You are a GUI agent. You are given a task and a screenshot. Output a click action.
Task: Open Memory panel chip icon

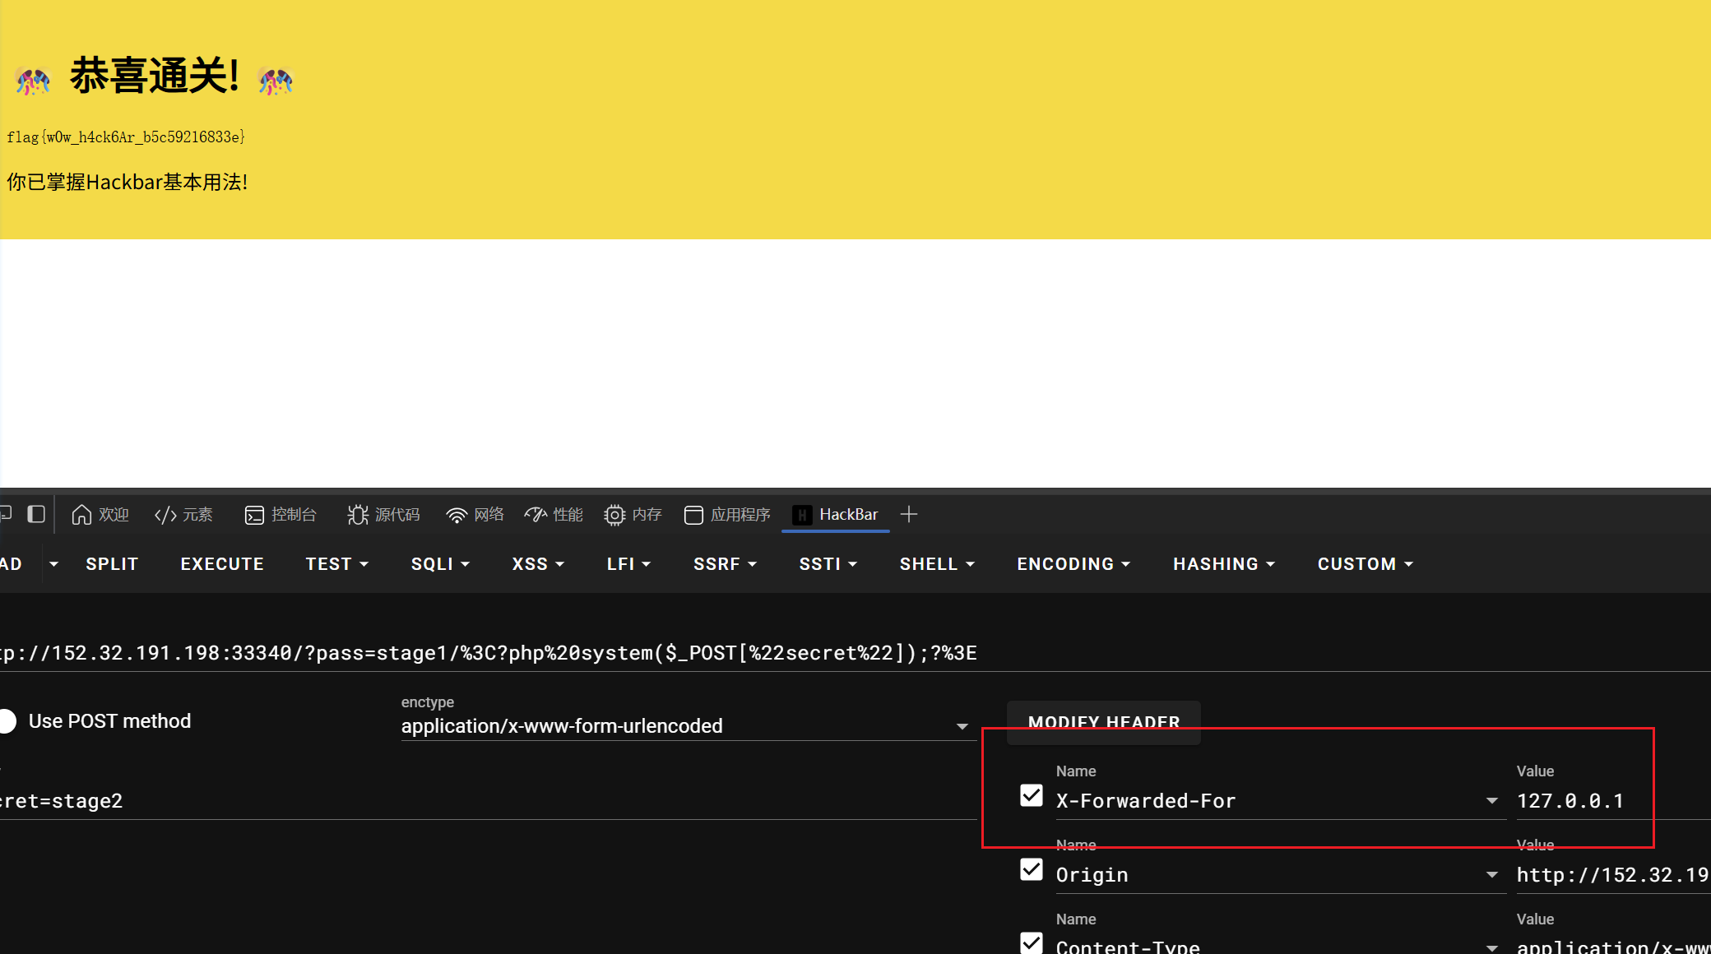tap(614, 515)
